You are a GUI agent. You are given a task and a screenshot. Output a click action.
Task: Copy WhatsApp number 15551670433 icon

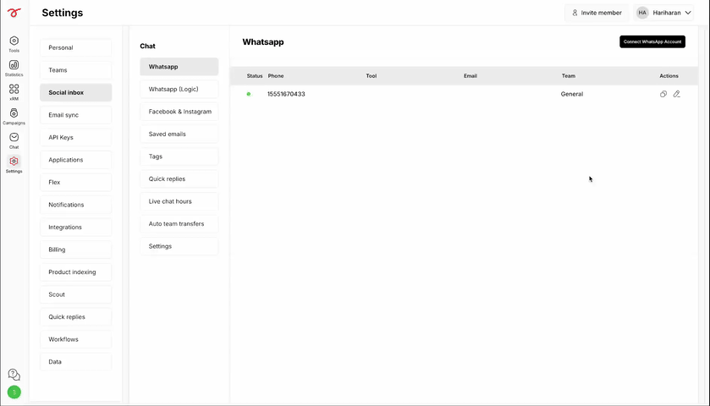pyautogui.click(x=663, y=94)
